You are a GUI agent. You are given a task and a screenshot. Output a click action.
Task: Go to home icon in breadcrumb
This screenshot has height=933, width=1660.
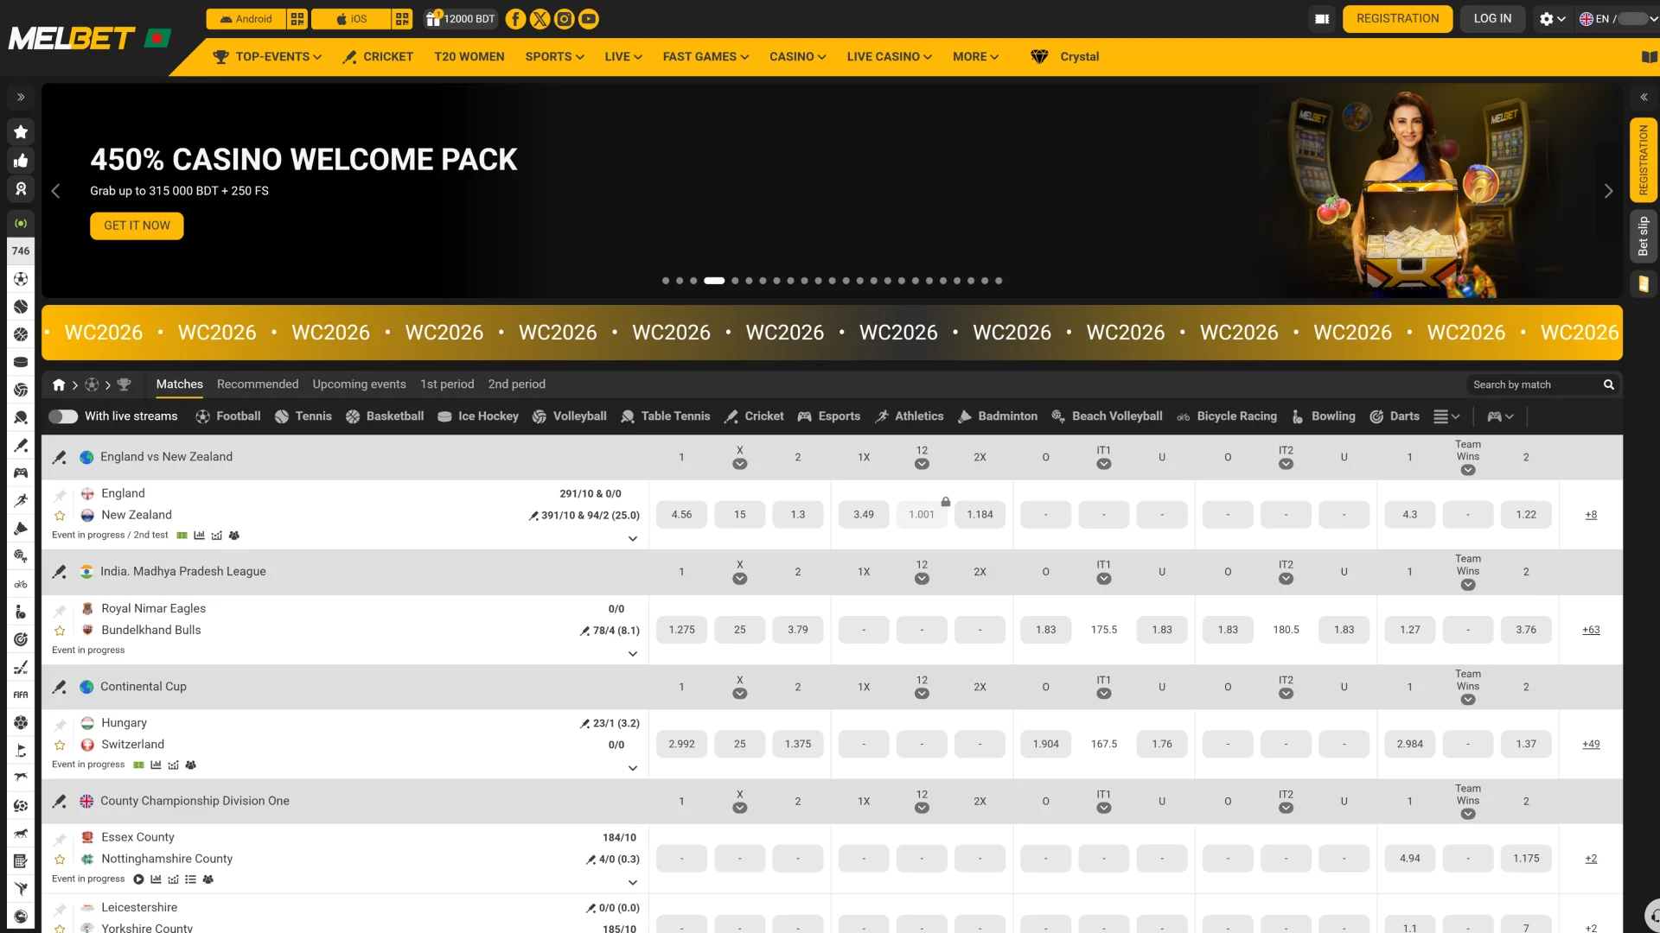click(x=59, y=385)
